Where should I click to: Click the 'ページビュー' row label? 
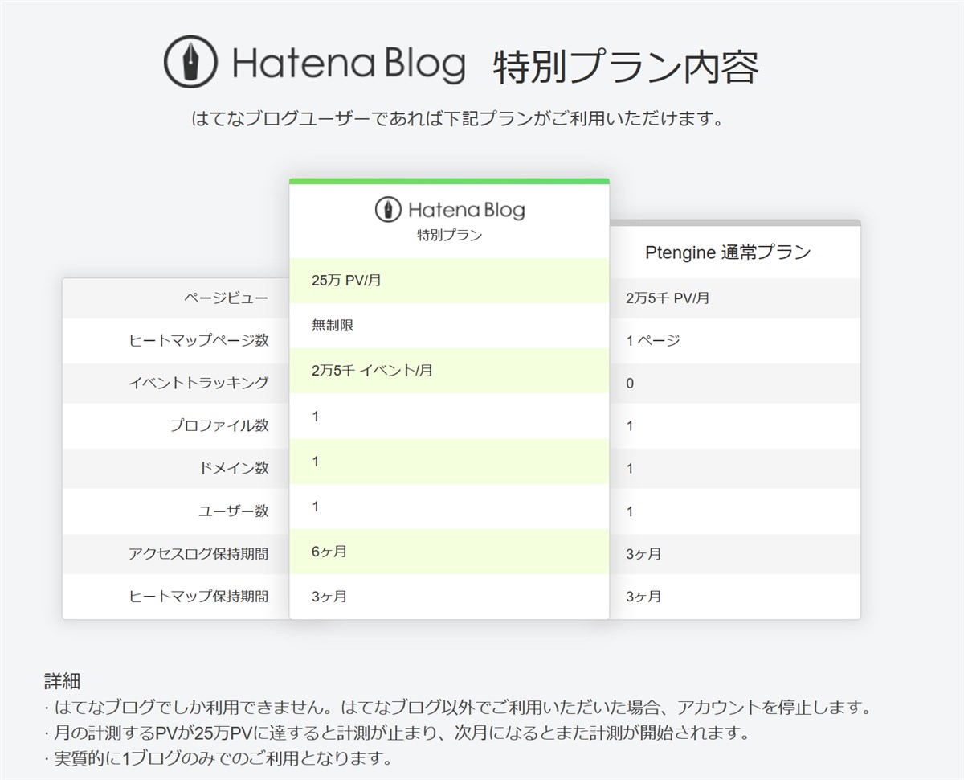[x=227, y=298]
